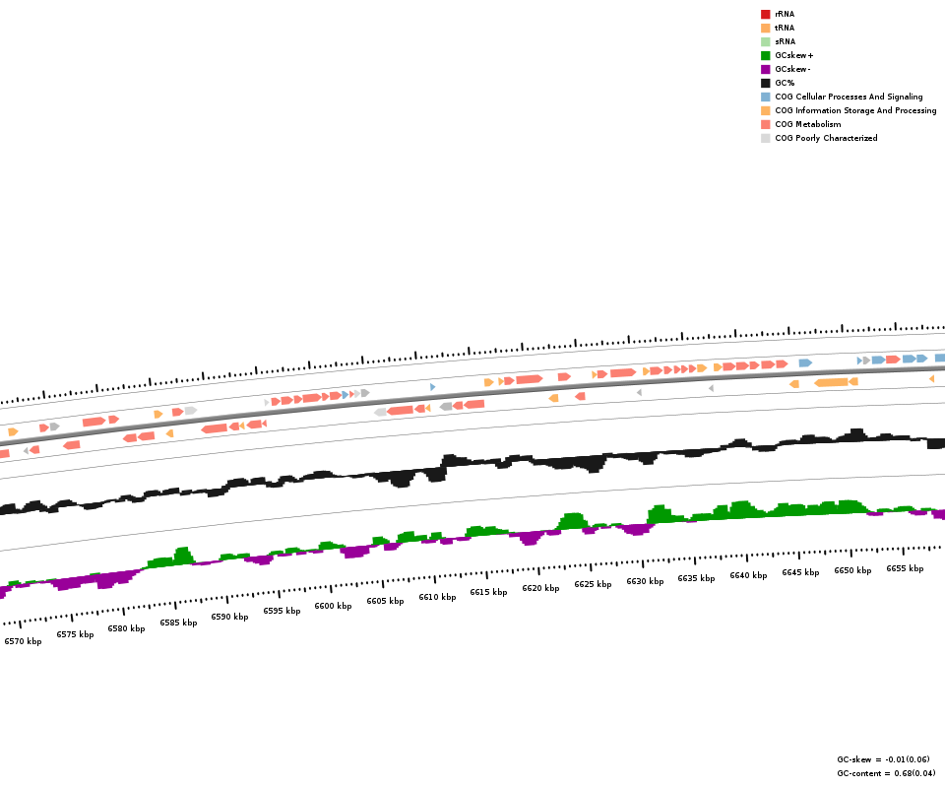
Task: Click the GC-content value text
Action: [886, 773]
